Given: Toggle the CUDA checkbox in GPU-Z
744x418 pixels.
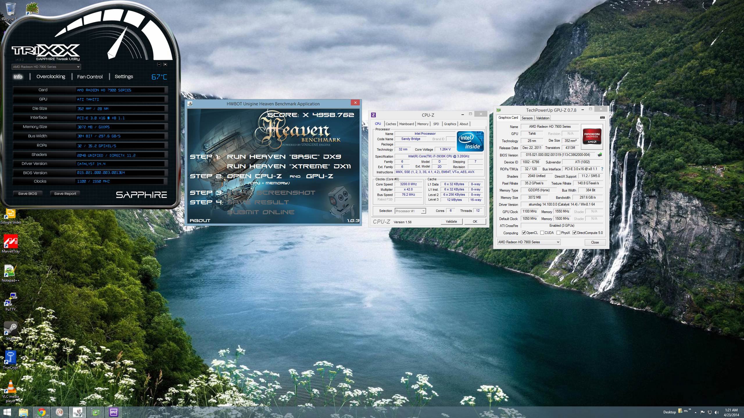Looking at the screenshot, I should coord(542,233).
